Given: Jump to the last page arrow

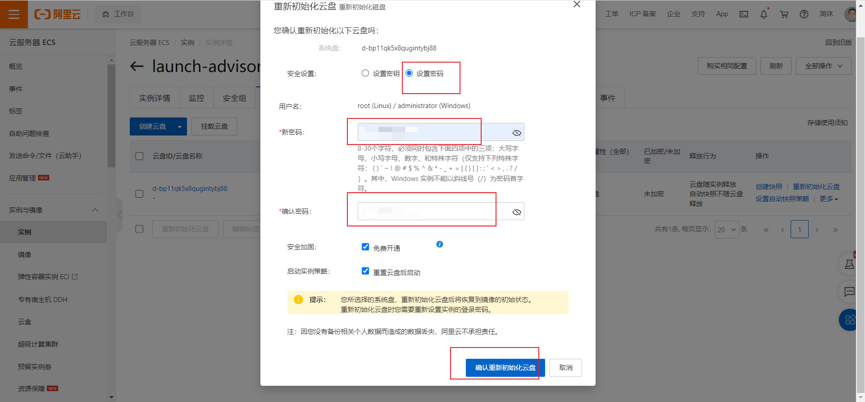Looking at the screenshot, I should tap(836, 230).
